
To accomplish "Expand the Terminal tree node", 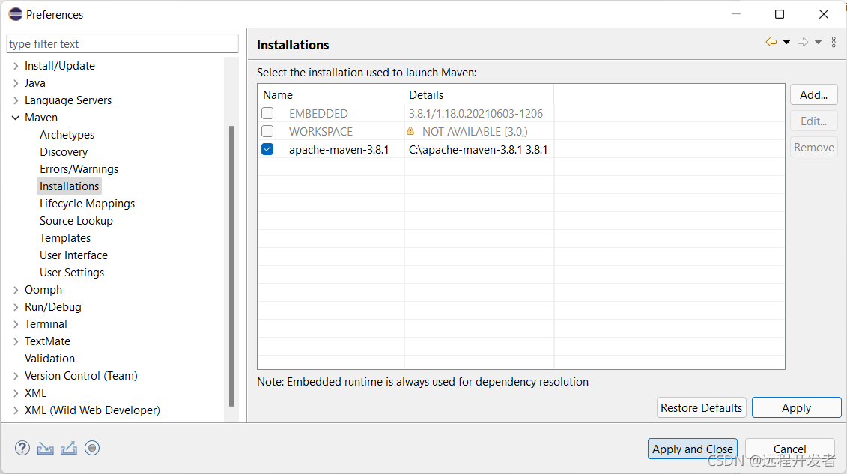I will (16, 324).
